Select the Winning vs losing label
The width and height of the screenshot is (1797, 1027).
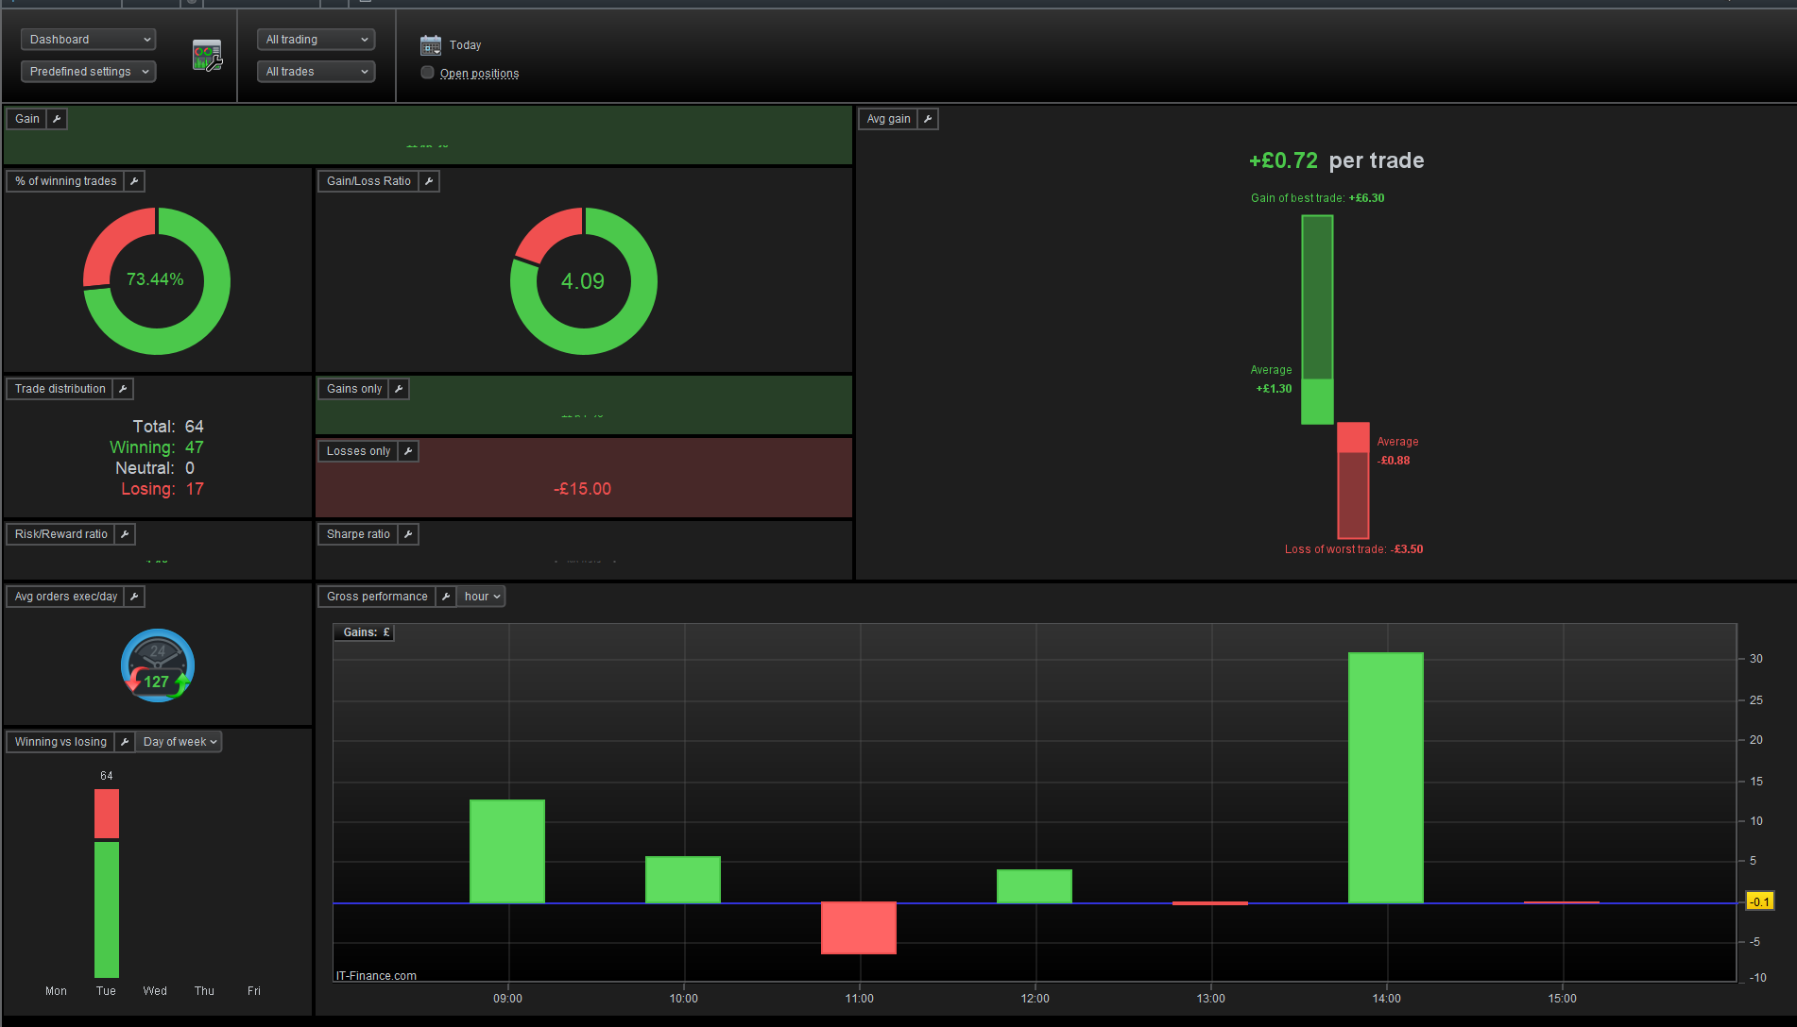coord(61,742)
